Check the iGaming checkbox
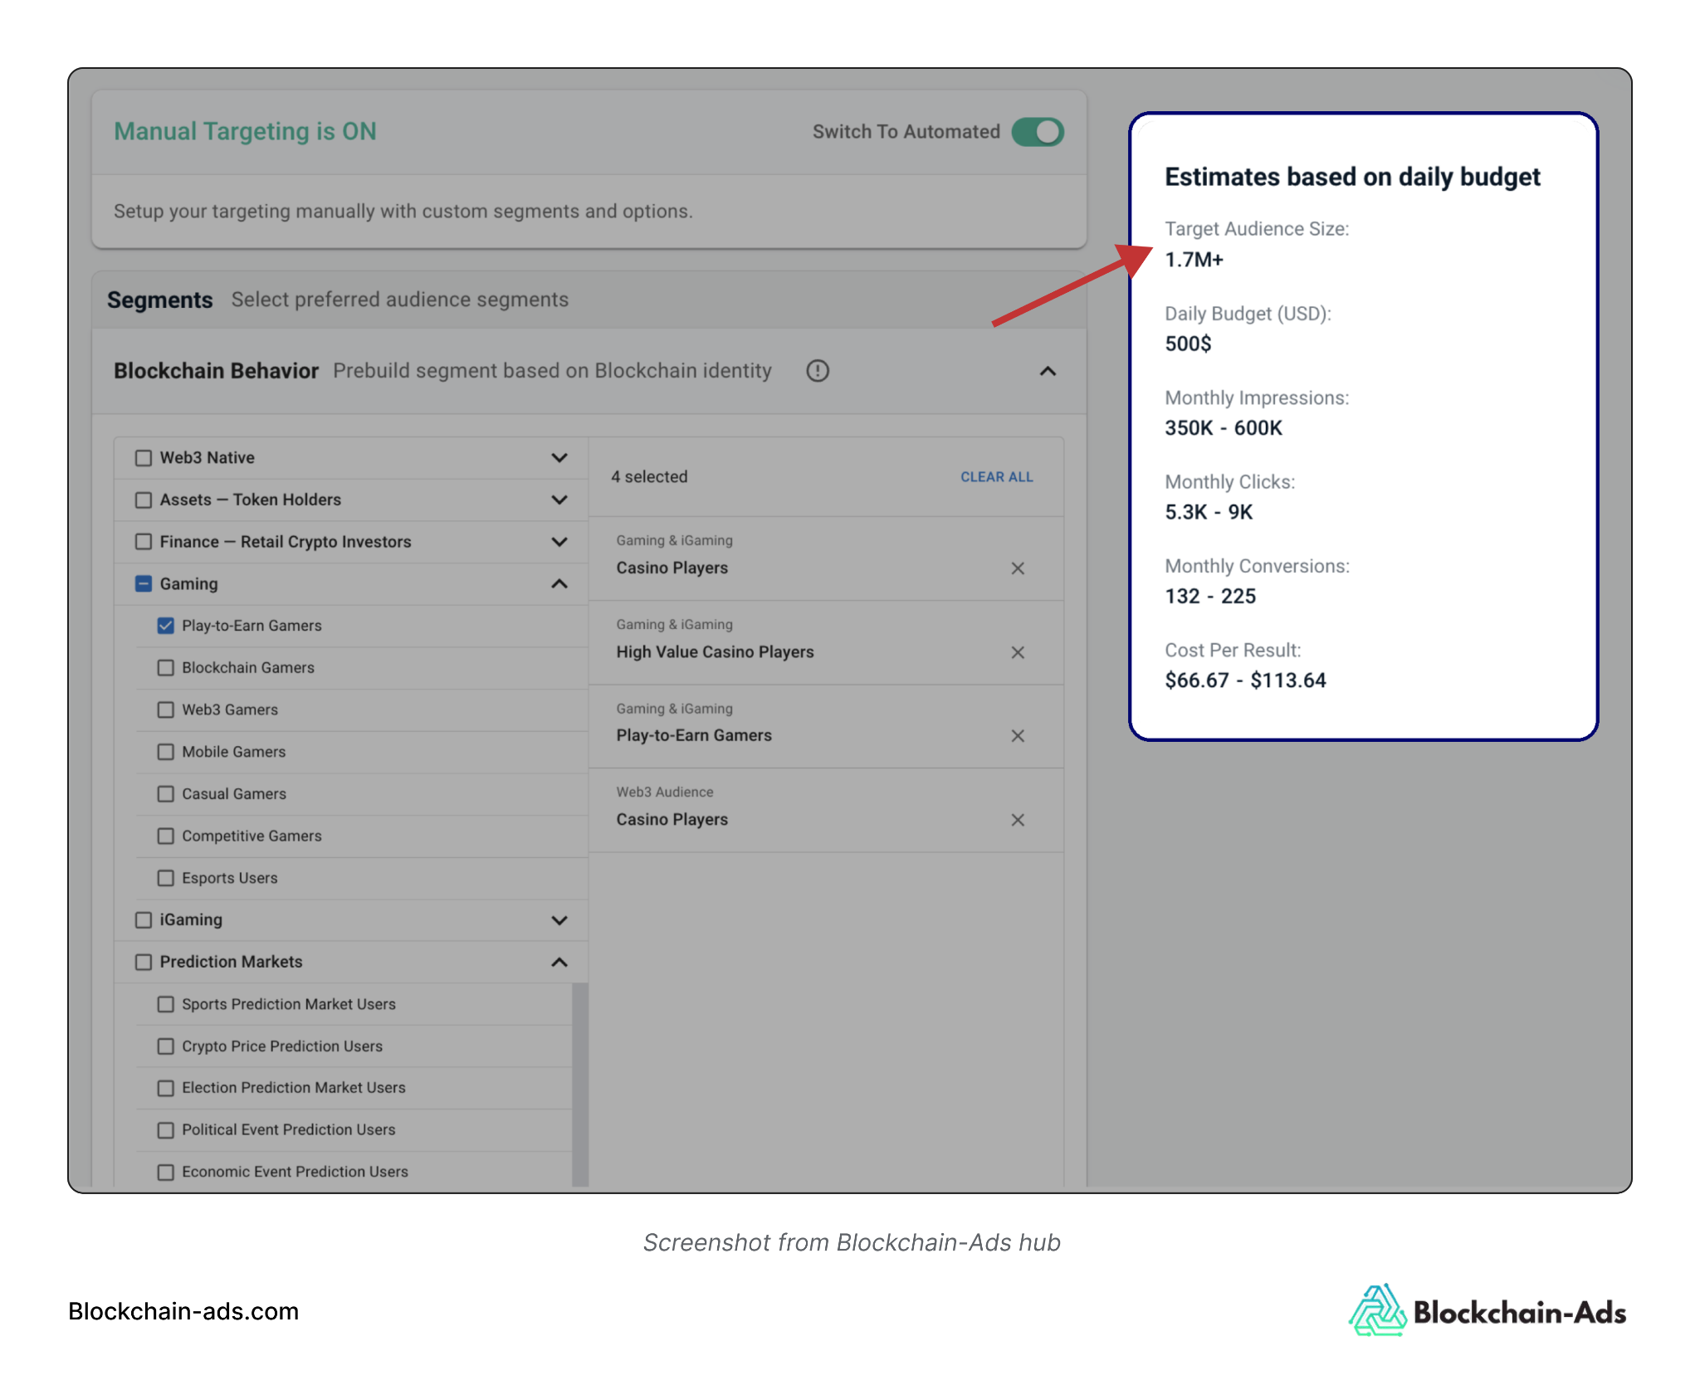Viewport: 1700px width, 1380px height. (x=144, y=919)
